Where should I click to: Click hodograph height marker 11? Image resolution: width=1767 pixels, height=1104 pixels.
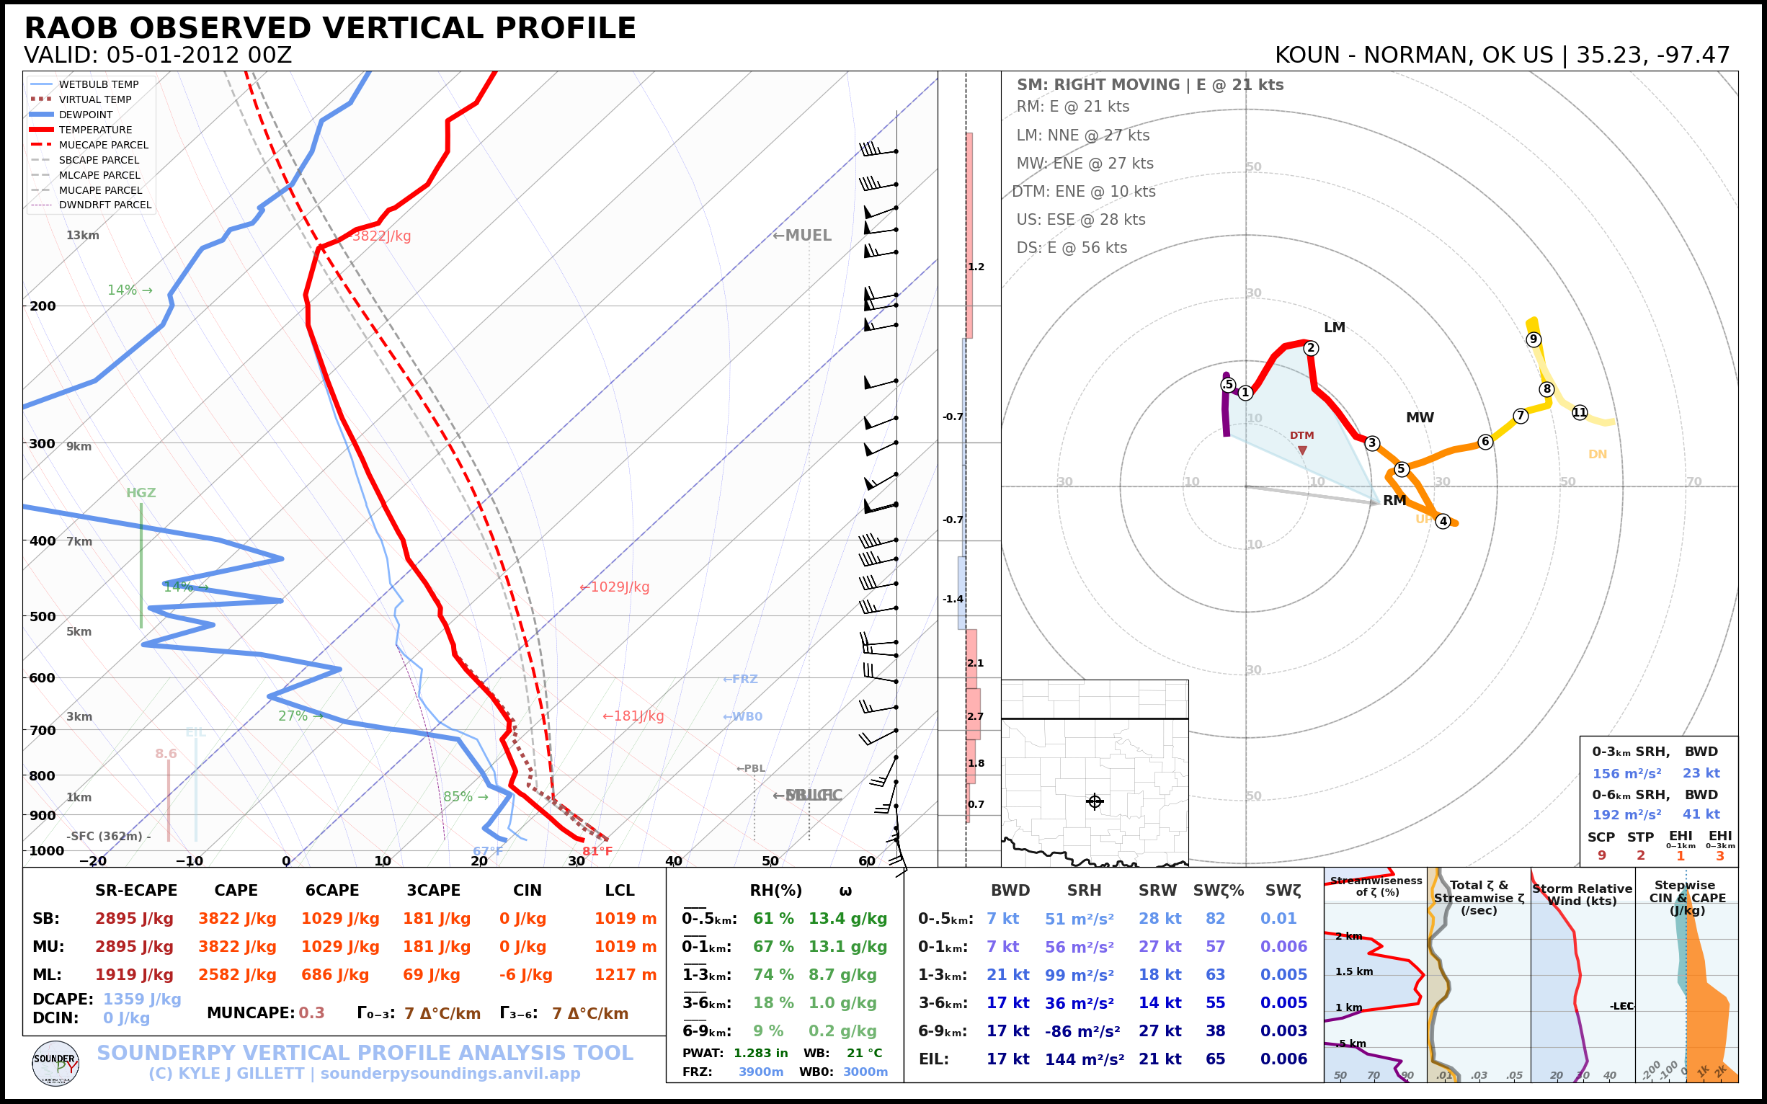point(1580,412)
